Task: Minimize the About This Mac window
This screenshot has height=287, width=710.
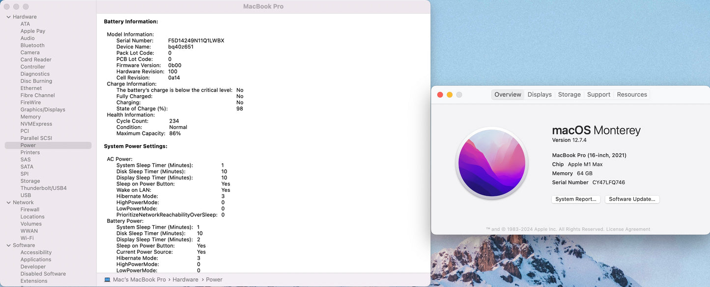Action: [450, 95]
